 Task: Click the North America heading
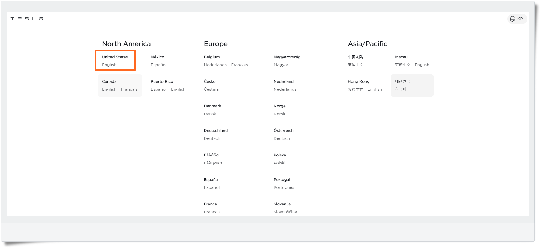[x=126, y=44]
